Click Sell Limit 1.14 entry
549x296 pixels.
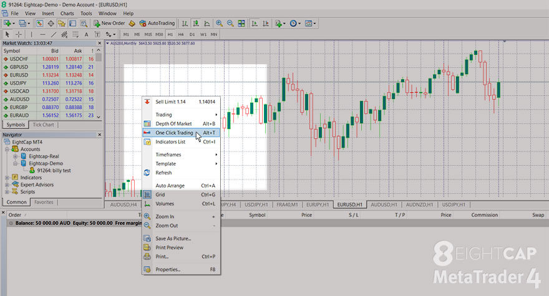pos(182,102)
